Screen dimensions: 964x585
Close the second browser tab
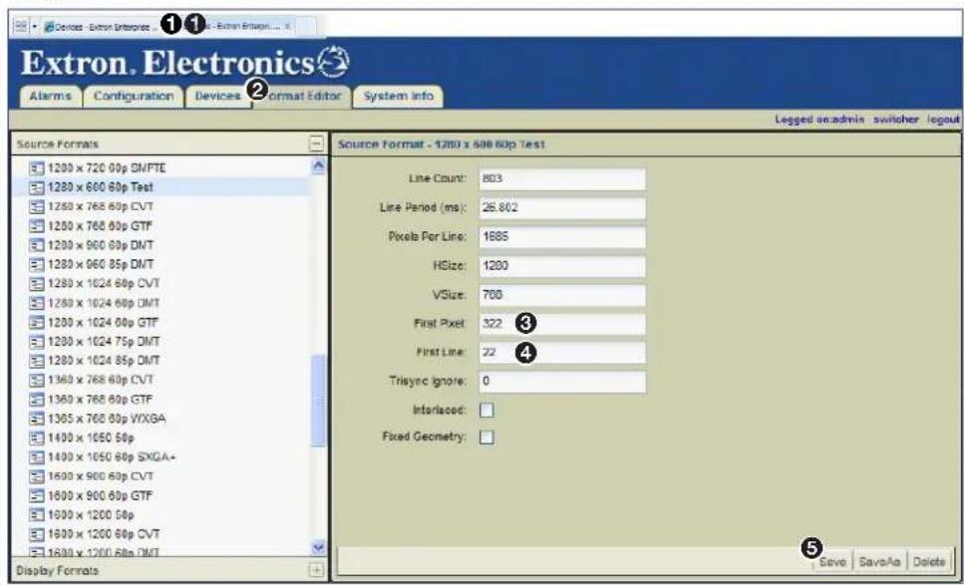click(x=288, y=27)
